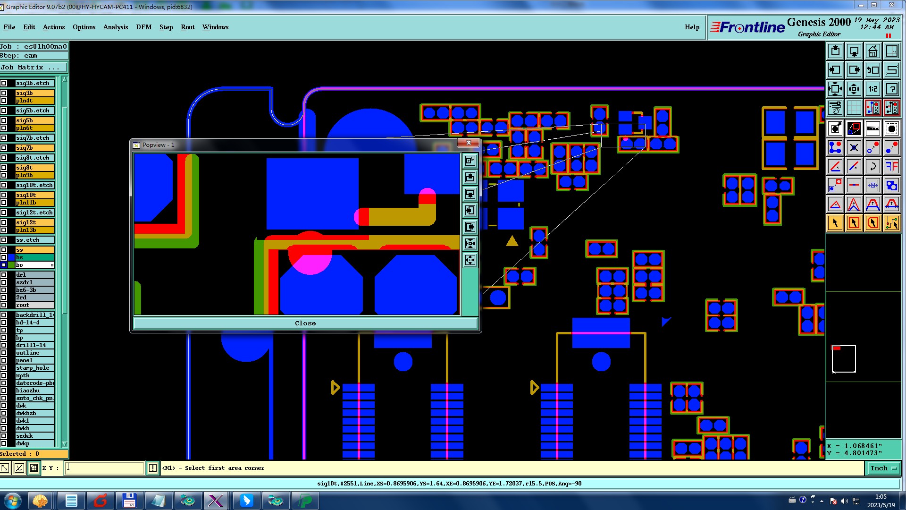This screenshot has height=510, width=906.
Task: Click the exclamation mark icon by coordinate field
Action: pyautogui.click(x=152, y=468)
